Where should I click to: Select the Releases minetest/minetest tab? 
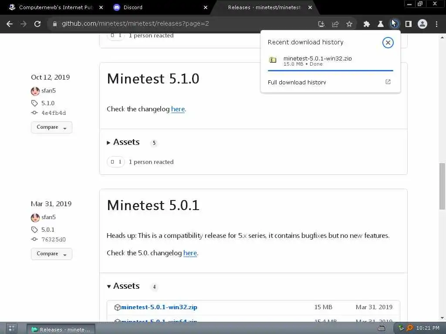(264, 7)
